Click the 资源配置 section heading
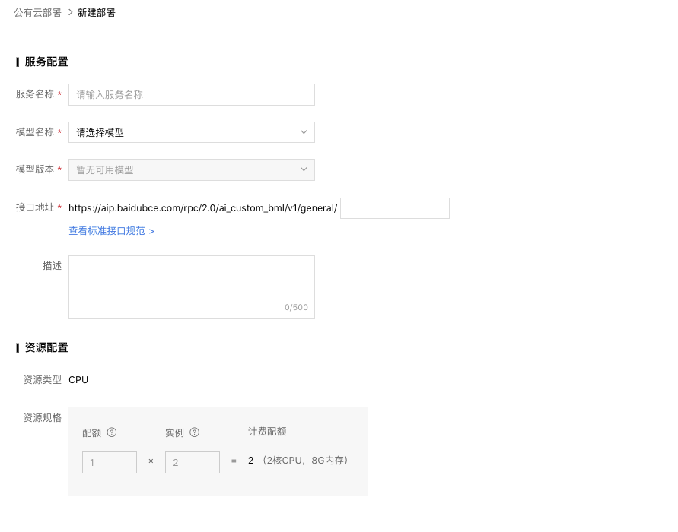This screenshot has height=532, width=678. coord(46,347)
